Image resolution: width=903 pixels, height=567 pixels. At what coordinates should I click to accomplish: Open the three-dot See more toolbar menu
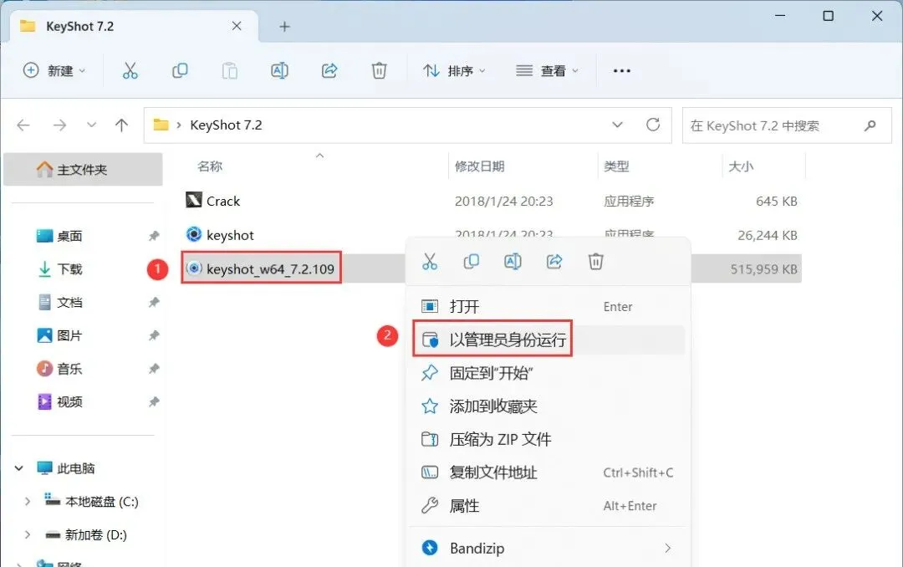point(622,71)
